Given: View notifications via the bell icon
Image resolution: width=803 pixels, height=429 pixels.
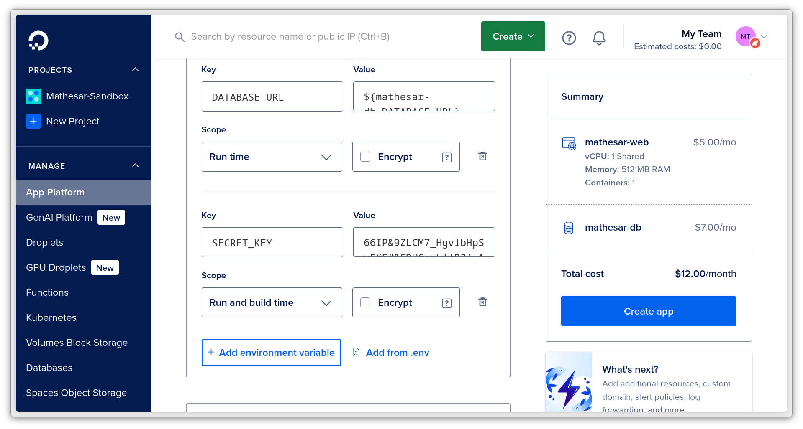Looking at the screenshot, I should click(x=599, y=38).
